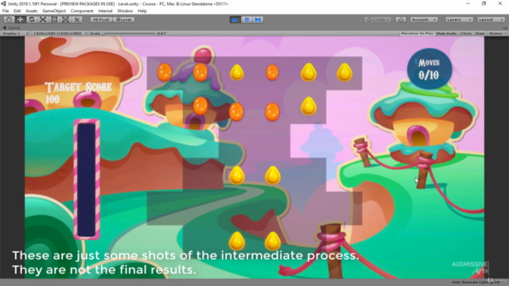Adjust the Game view Scale slider
Viewport: 509px width, 286px height.
pyautogui.click(x=129, y=33)
